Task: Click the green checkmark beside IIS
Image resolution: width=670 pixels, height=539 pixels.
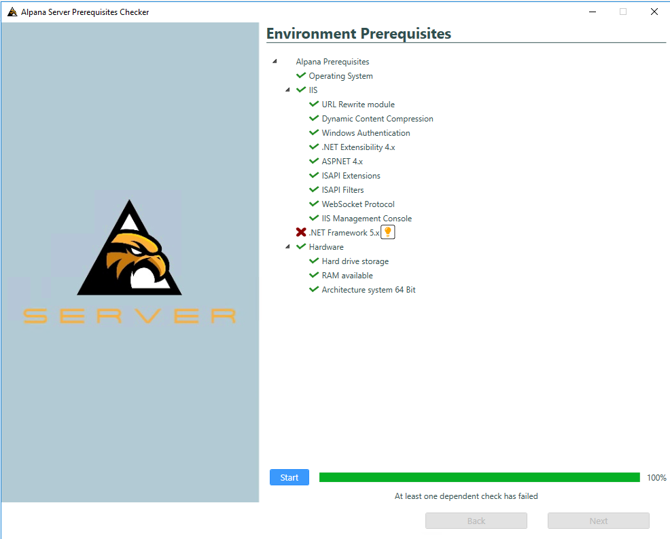Action: click(301, 90)
